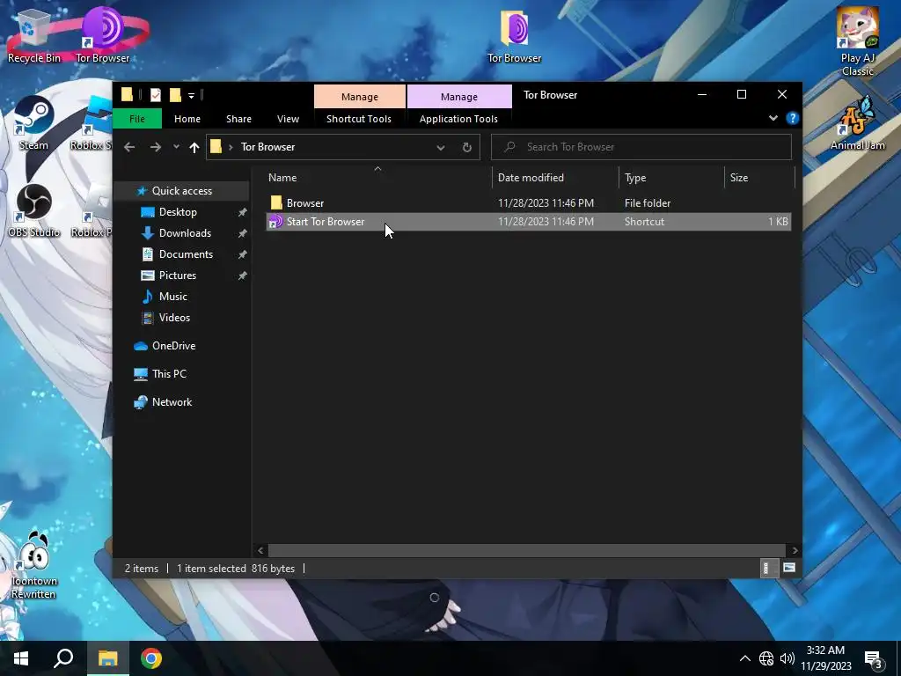The width and height of the screenshot is (901, 676).
Task: Select the Steam desktop shortcut
Action: coord(34,123)
